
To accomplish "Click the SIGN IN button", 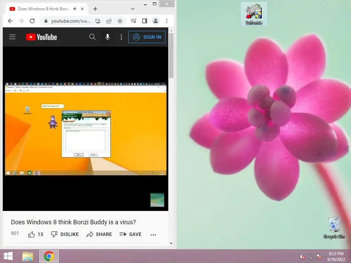I will pos(147,37).
